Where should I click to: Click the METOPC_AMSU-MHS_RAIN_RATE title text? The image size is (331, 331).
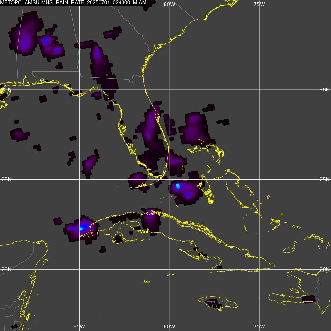(74, 3)
